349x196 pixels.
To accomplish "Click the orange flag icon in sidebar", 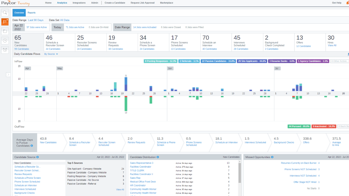I will click(5, 22).
